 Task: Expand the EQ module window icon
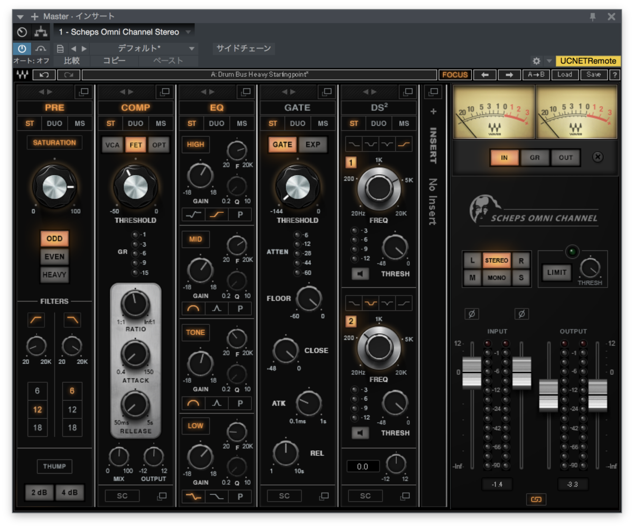point(246,92)
